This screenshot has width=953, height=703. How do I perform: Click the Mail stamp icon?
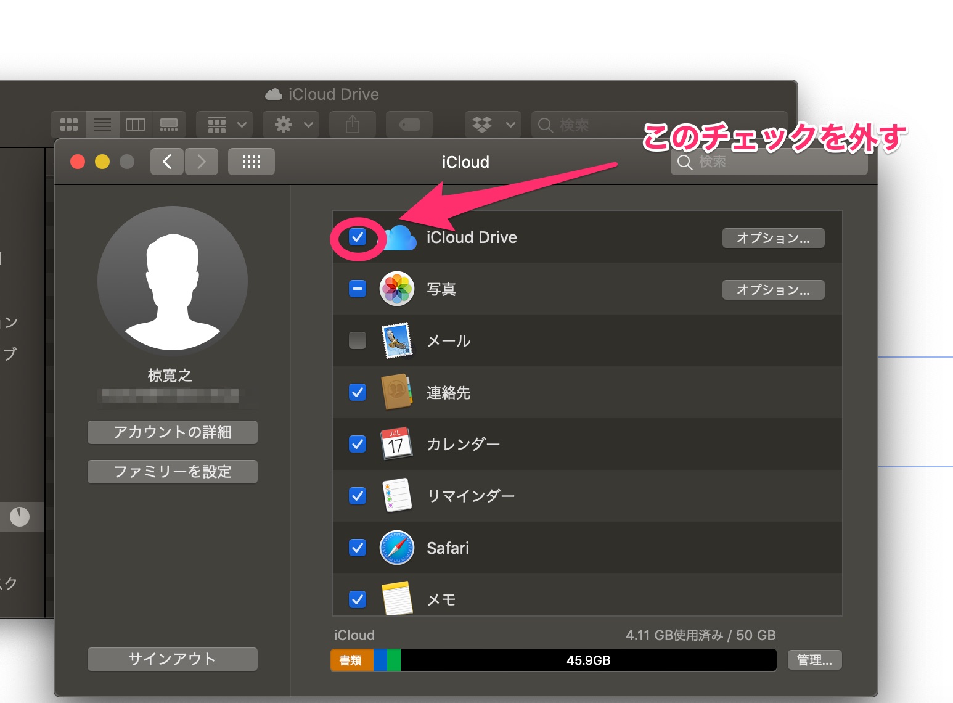pyautogui.click(x=397, y=340)
